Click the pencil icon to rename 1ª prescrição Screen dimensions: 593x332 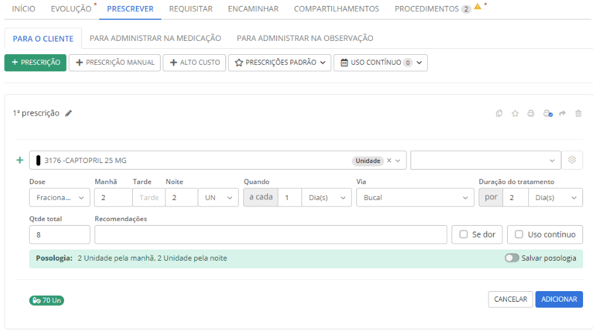pyautogui.click(x=68, y=114)
